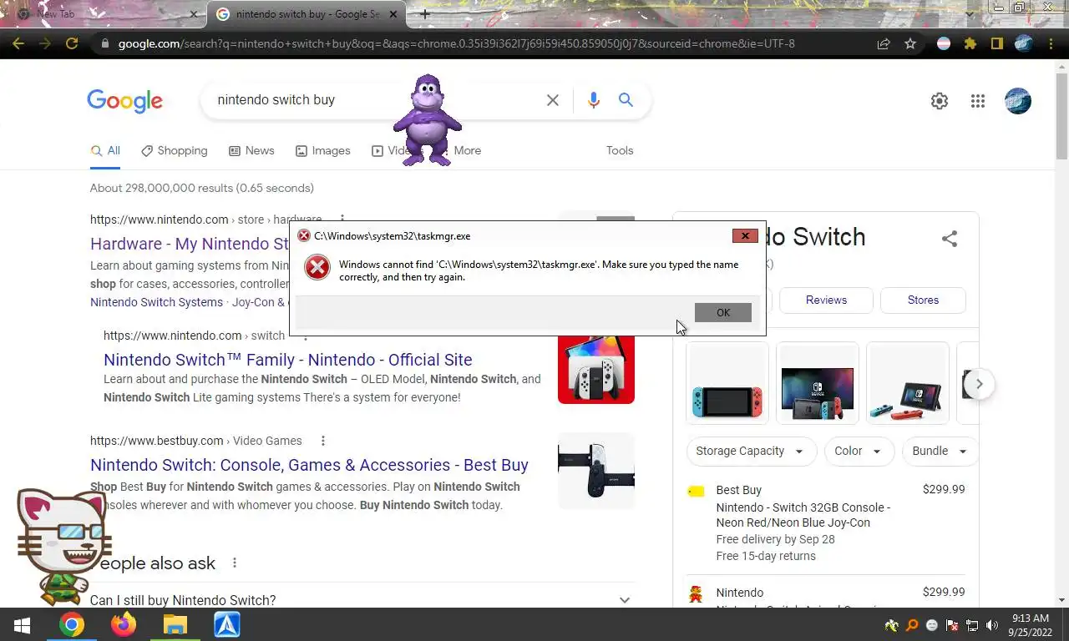Viewport: 1069px width, 641px height.
Task: Select the All results tab
Action: tap(105, 151)
